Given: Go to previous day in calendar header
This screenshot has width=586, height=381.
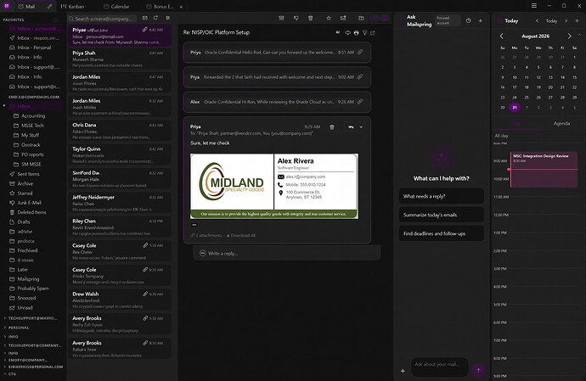Looking at the screenshot, I should click(537, 21).
